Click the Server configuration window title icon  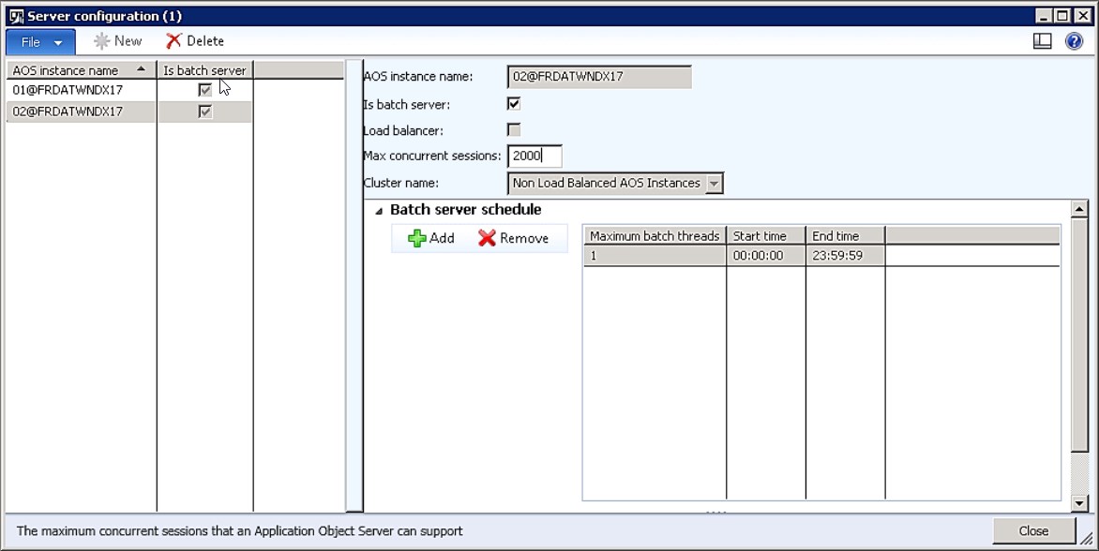16,16
